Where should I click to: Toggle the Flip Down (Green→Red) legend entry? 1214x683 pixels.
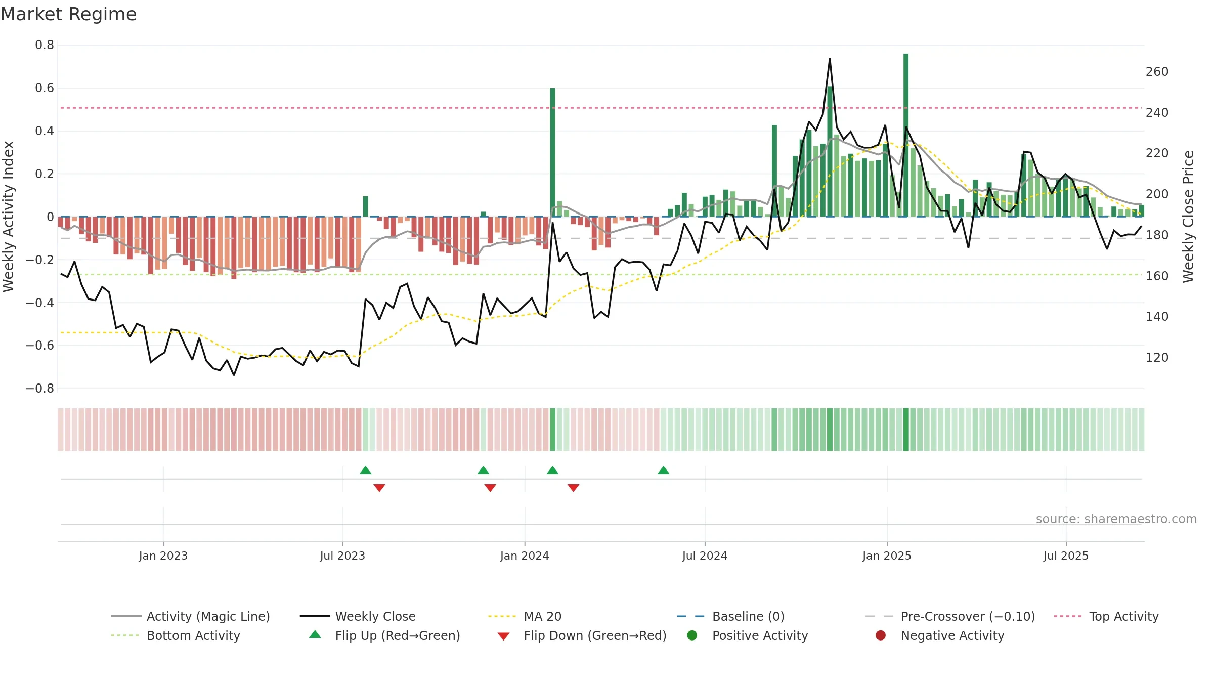click(582, 635)
